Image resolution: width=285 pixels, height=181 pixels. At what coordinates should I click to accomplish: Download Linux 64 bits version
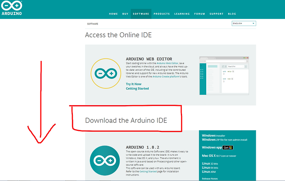click(x=210, y=168)
